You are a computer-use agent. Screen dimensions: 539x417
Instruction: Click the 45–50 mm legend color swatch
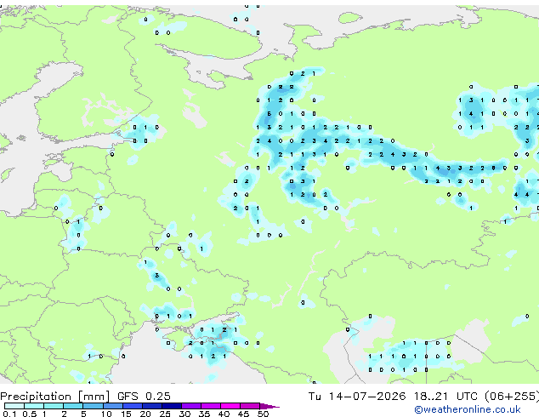point(250,406)
